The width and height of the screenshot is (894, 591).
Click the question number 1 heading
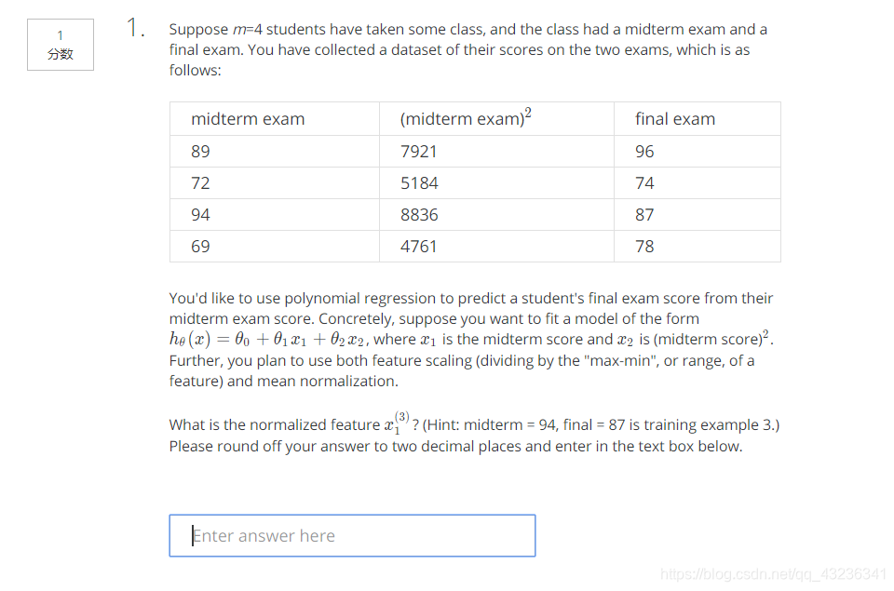135,27
